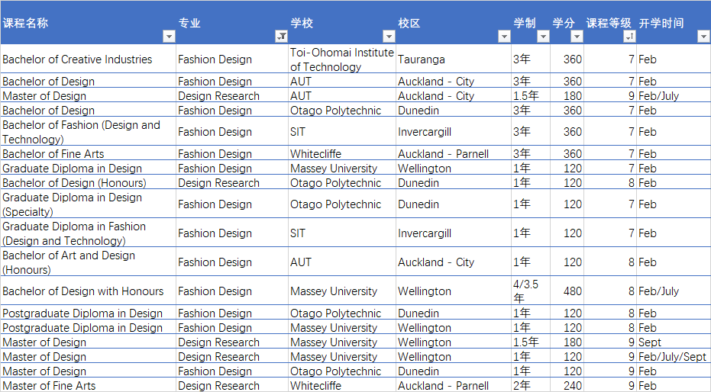Open the sorted 课程等级 column dropdown
711x392 pixels.
(x=629, y=36)
